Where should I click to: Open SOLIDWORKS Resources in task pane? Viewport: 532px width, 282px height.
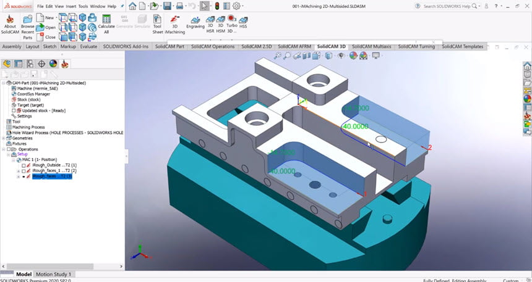(x=527, y=65)
